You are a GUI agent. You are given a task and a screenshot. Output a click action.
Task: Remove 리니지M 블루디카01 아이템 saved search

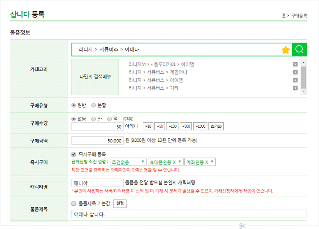(x=295, y=64)
